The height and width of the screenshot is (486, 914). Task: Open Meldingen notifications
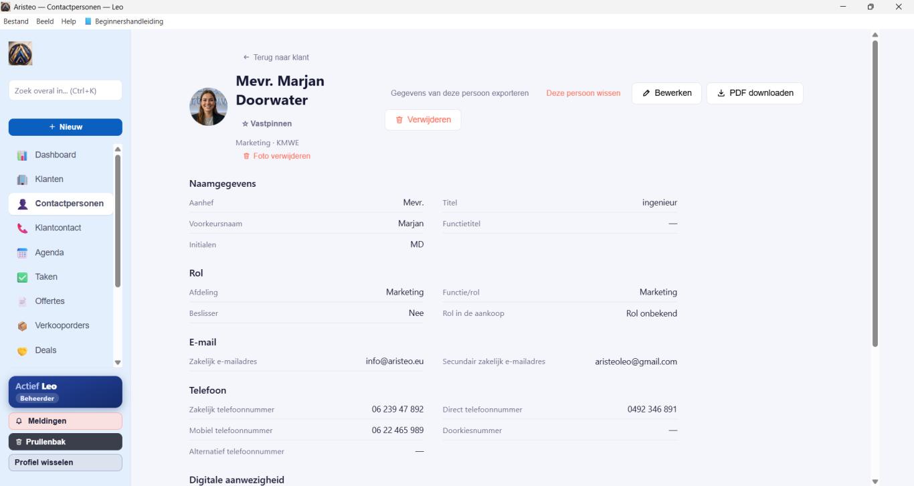[x=66, y=421]
